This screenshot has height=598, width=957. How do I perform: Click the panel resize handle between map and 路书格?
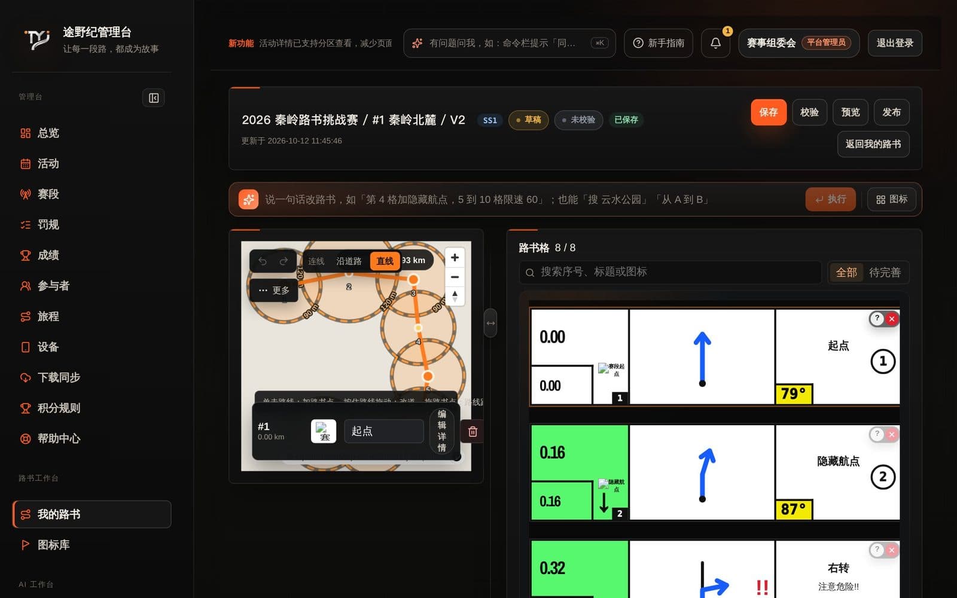click(490, 323)
